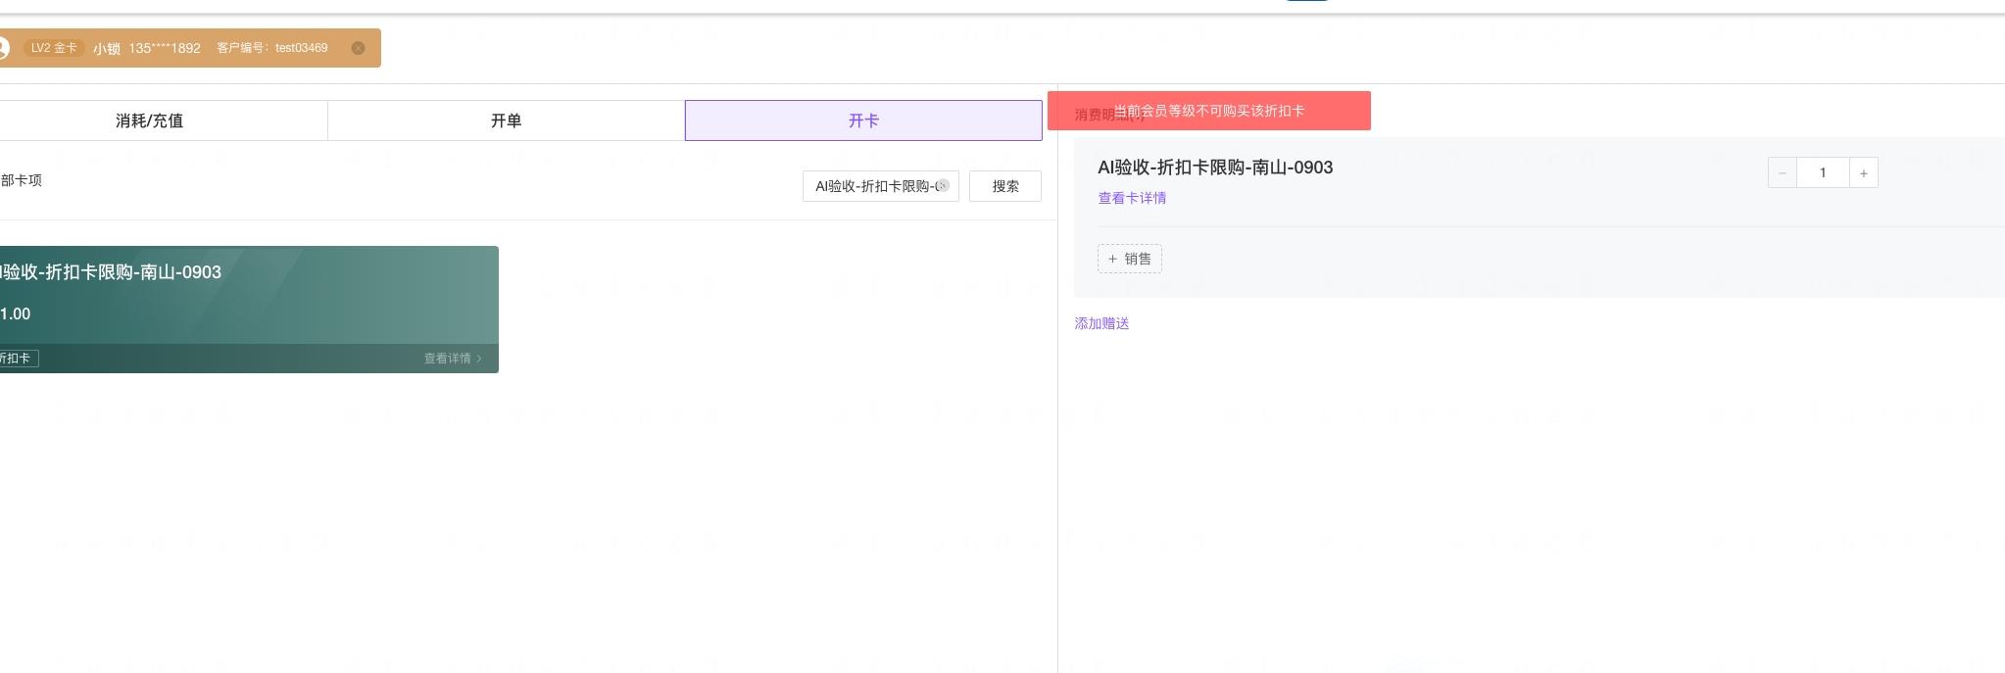This screenshot has height=673, width=2005.
Task: Click the customer name 小锁
Action: [107, 48]
